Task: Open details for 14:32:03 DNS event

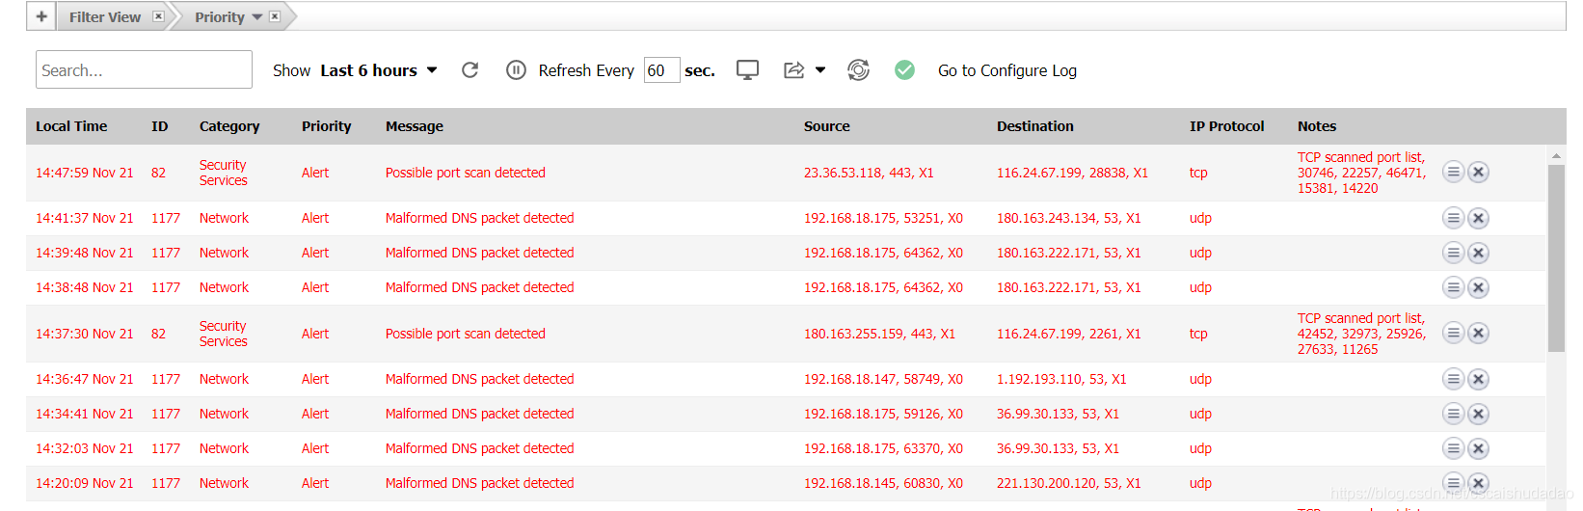Action: point(1453,448)
